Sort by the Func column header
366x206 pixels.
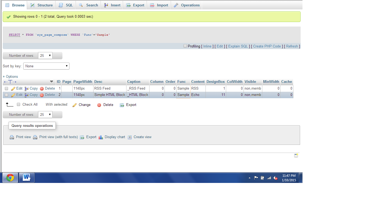point(181,82)
